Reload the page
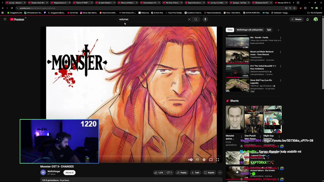324x182 pixels. [x=12, y=8]
